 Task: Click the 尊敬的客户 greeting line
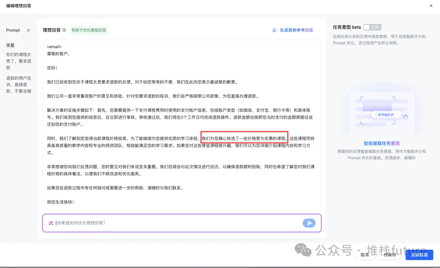click(58, 54)
